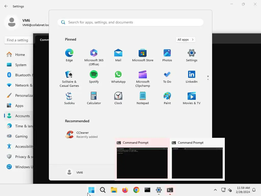Launch Solitaire & Casual Games
Image resolution: width=261 pixels, height=196 pixels.
point(69,79)
